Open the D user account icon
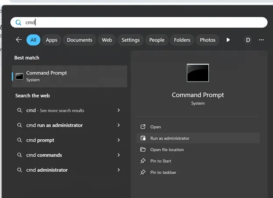This screenshot has height=198, width=273. [x=248, y=40]
